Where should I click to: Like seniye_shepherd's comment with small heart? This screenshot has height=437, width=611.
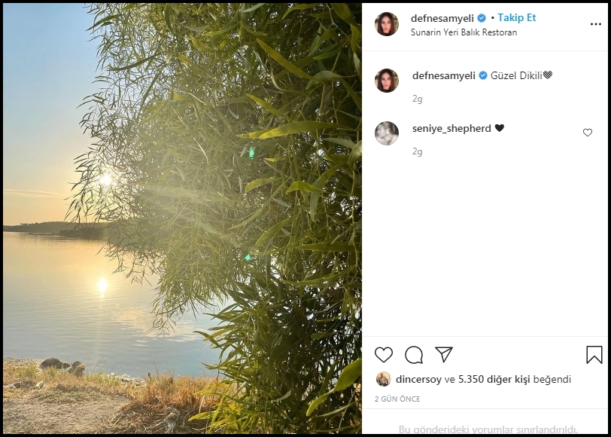pyautogui.click(x=588, y=133)
